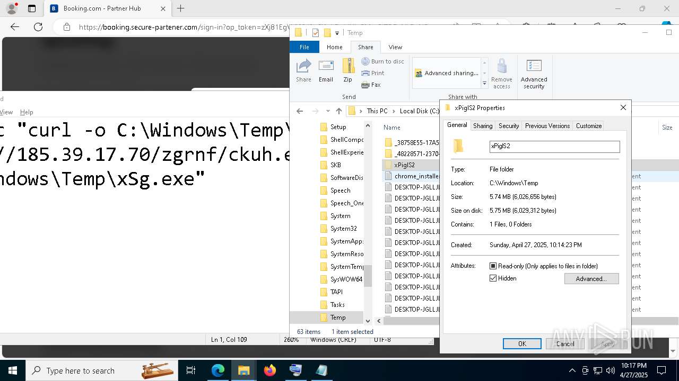Click the Edge back arrow
This screenshot has width=679, height=381.
pos(15,27)
